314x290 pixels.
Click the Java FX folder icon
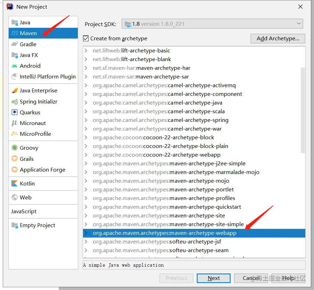tap(15, 55)
